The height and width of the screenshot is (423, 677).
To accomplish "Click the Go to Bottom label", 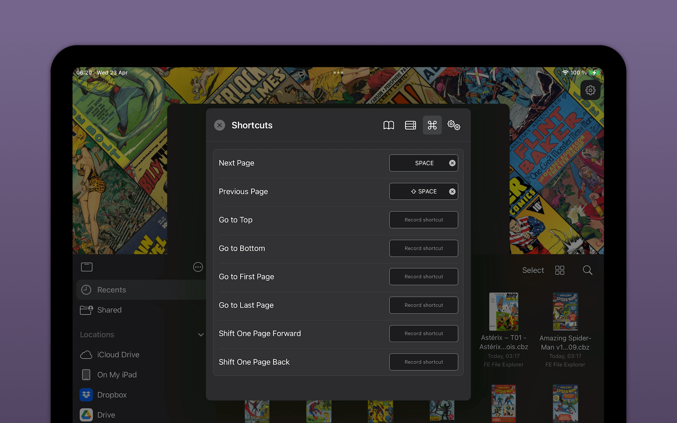I will [x=242, y=248].
